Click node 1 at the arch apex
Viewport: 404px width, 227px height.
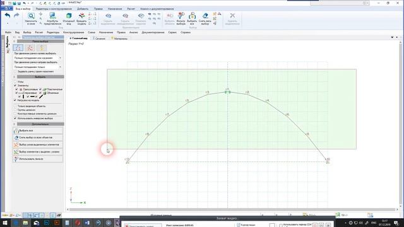[x=227, y=91]
